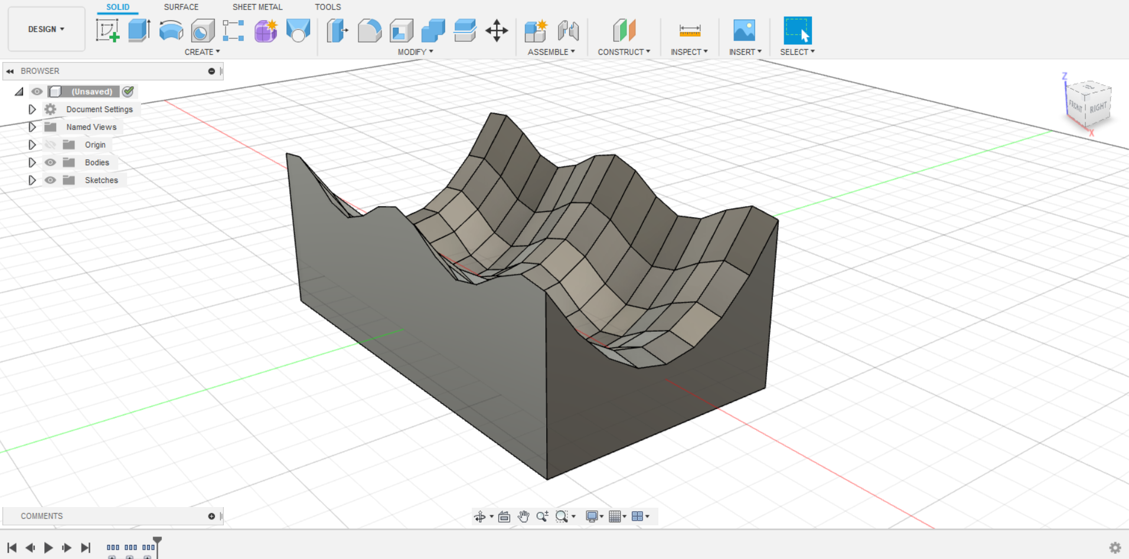Open the DESIGN workspace dropdown
The image size is (1129, 559).
[46, 29]
